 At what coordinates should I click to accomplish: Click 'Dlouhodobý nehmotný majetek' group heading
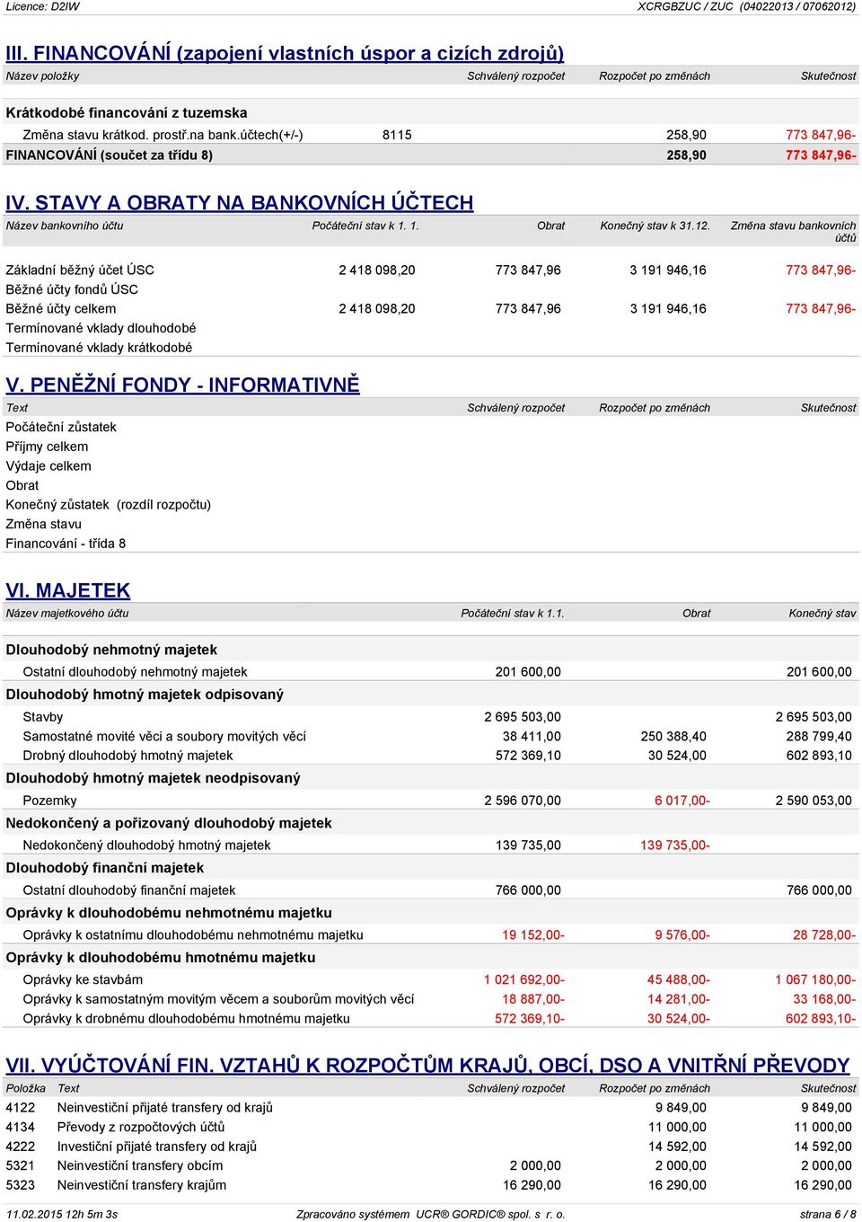point(111,650)
